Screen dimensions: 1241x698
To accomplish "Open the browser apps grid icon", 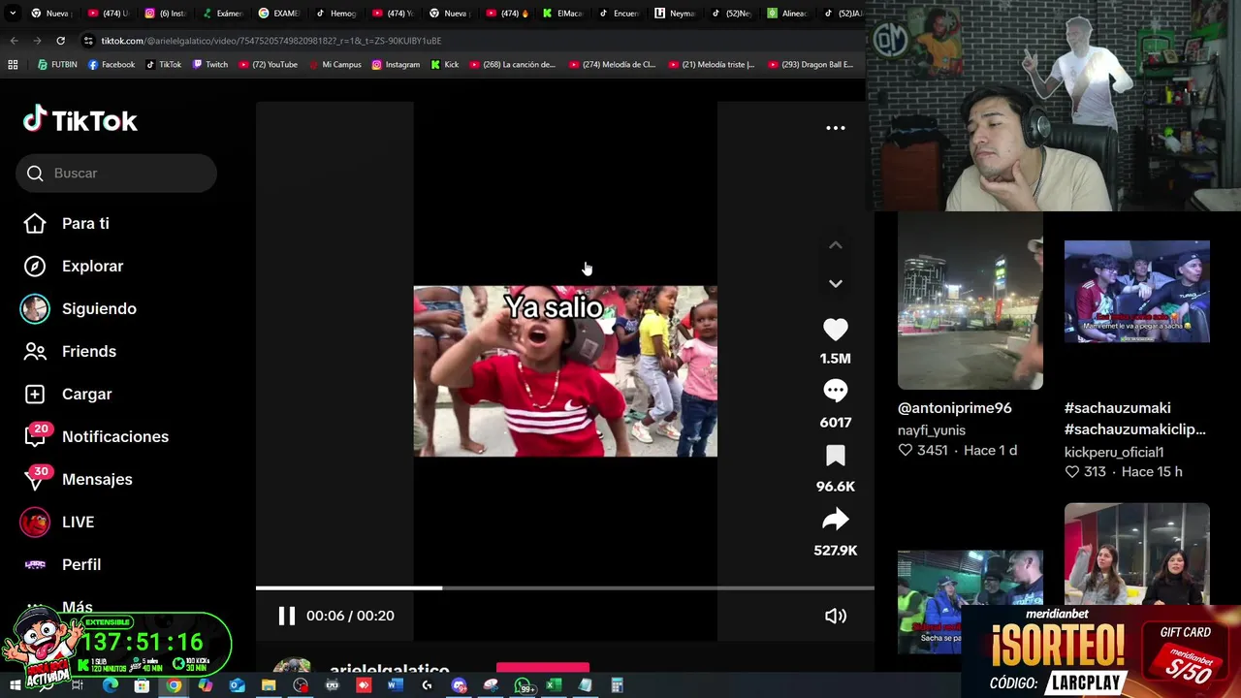I will point(13,65).
